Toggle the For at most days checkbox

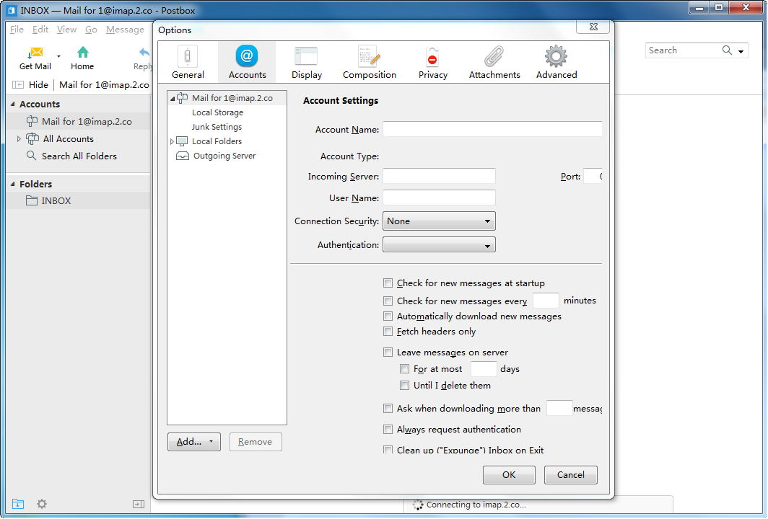404,369
